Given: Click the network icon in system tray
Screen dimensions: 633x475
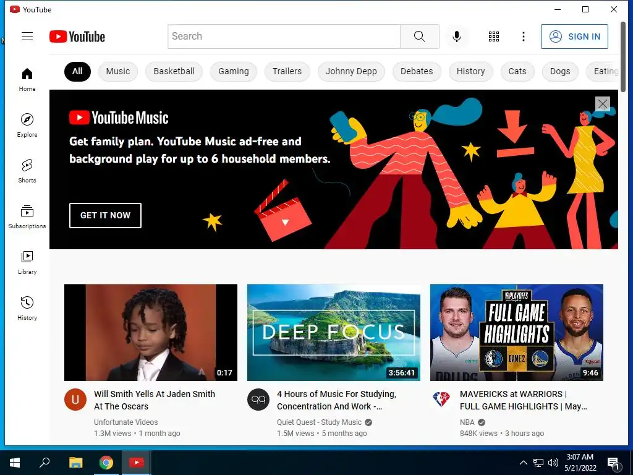Looking at the screenshot, I should coord(538,463).
